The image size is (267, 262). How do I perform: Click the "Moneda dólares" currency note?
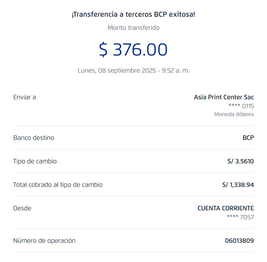pos(234,114)
